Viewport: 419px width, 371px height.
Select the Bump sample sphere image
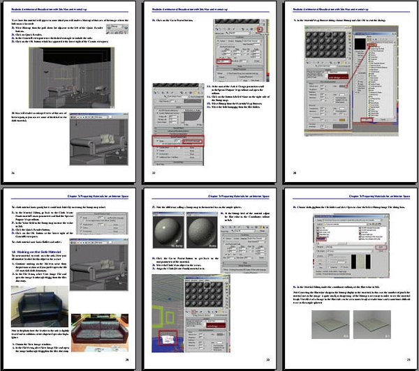click(202, 230)
